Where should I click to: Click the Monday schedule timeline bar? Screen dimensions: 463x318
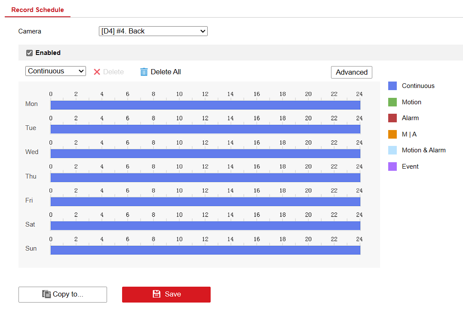pyautogui.click(x=205, y=105)
